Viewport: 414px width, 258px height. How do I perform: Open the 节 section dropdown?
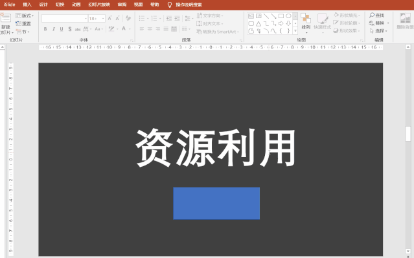[23, 32]
